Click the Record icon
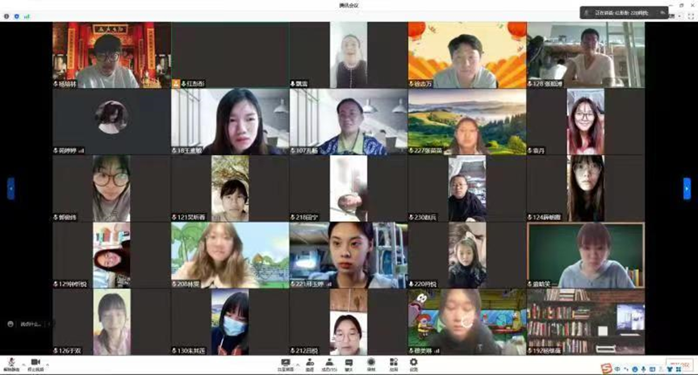Image resolution: width=698 pixels, height=375 pixels. click(x=371, y=363)
